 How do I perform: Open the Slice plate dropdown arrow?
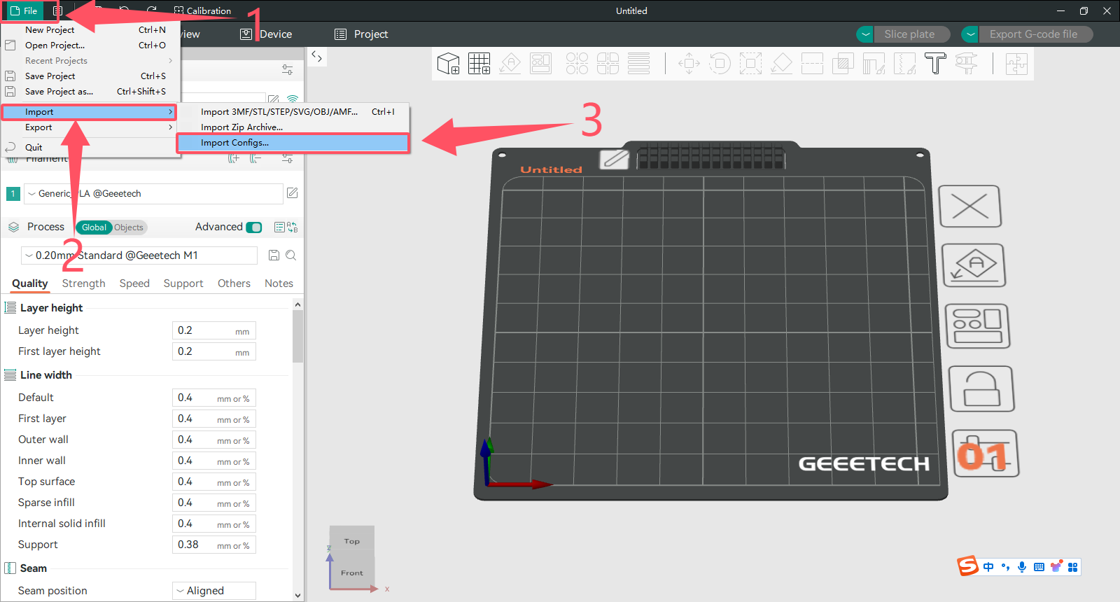point(866,34)
